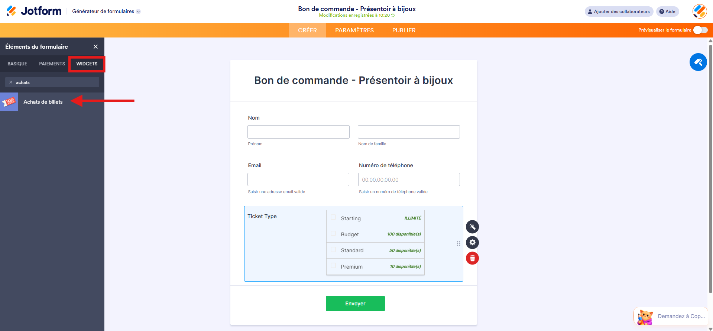Click the 50 disponible(s) text
The height and width of the screenshot is (331, 713).
tap(405, 250)
